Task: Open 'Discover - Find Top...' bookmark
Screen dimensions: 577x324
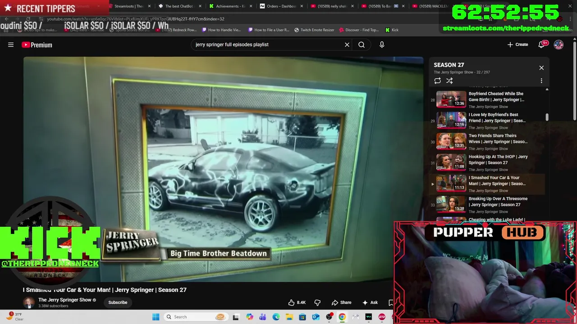Action: point(359,30)
